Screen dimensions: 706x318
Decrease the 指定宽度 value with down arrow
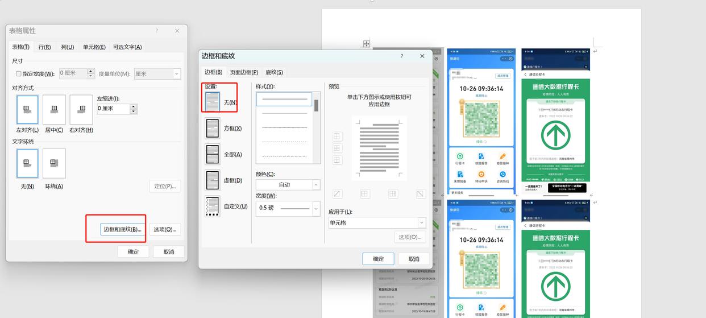91,76
